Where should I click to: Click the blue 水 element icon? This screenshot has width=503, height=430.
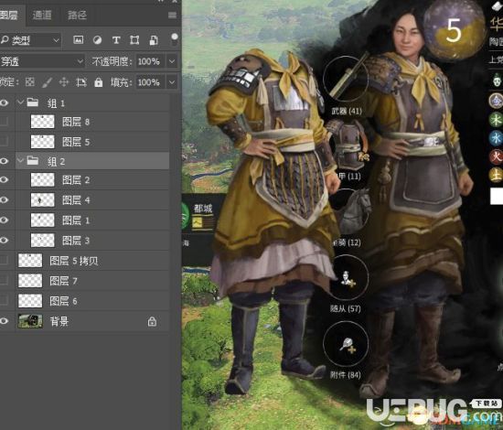(496, 138)
